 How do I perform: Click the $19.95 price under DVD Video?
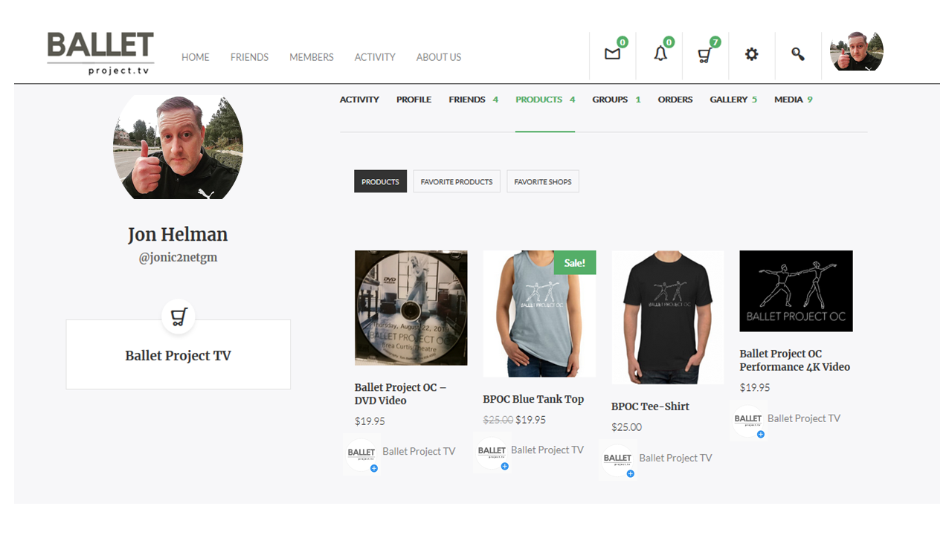(x=370, y=421)
